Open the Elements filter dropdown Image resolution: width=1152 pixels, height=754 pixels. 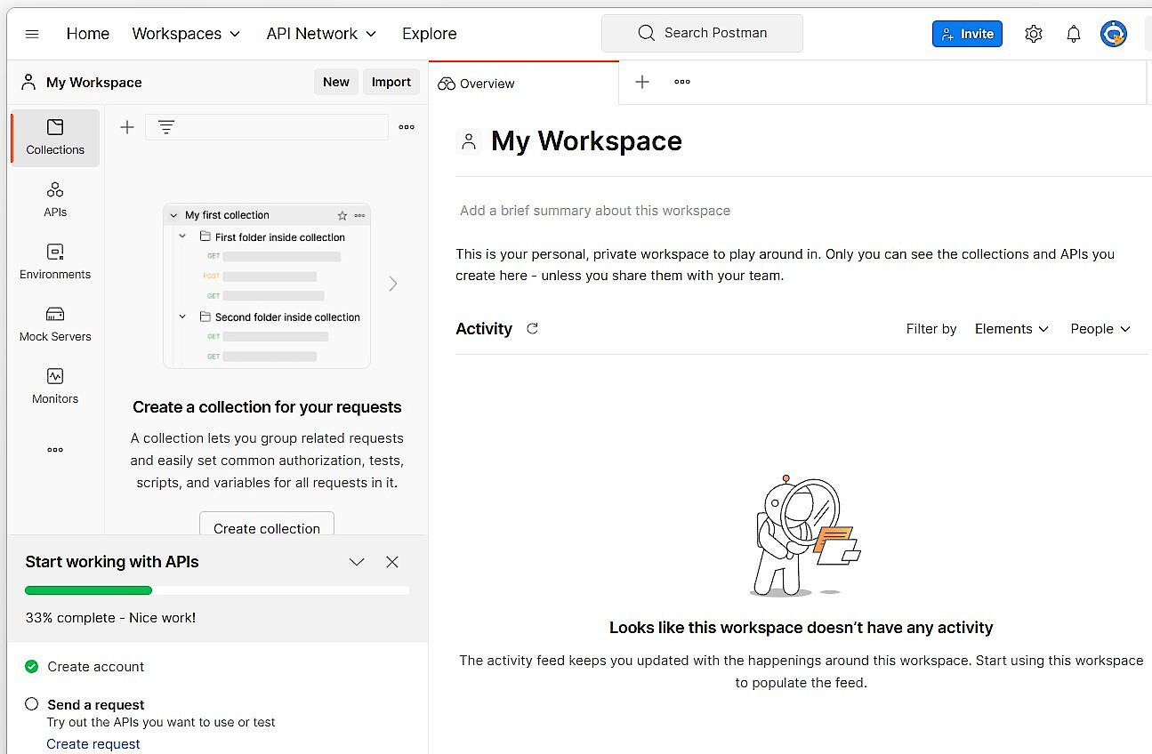point(1011,328)
